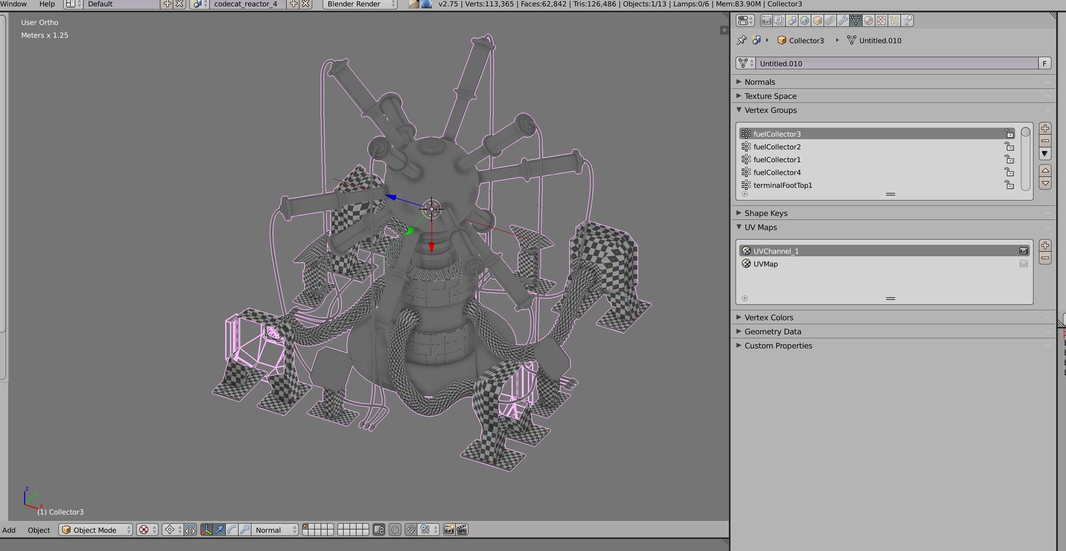Open the Physics properties tab
The image size is (1066, 551).
(x=907, y=20)
